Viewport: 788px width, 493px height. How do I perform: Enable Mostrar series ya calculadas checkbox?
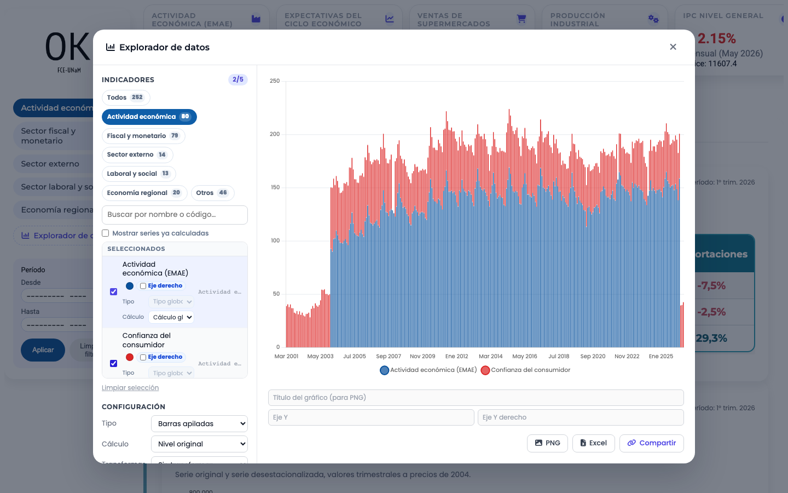(x=106, y=233)
